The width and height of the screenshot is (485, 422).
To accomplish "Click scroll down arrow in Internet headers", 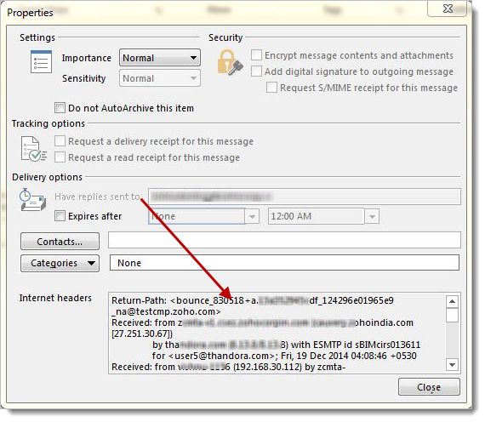I will (x=452, y=365).
